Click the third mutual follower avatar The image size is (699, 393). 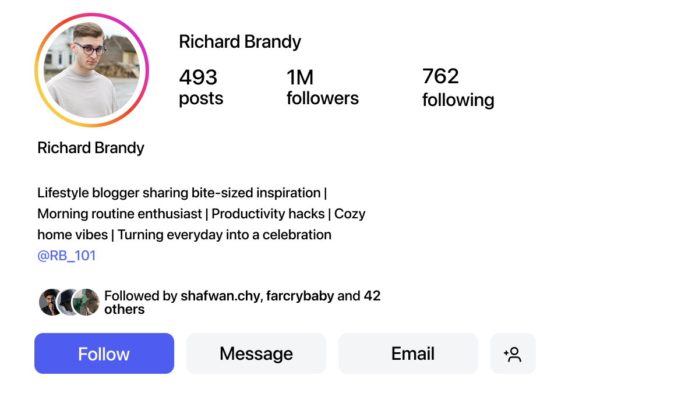87,302
